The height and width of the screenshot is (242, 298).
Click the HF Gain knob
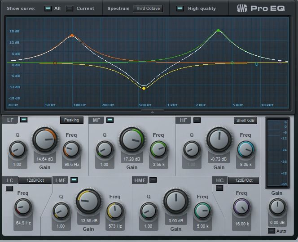219,140
